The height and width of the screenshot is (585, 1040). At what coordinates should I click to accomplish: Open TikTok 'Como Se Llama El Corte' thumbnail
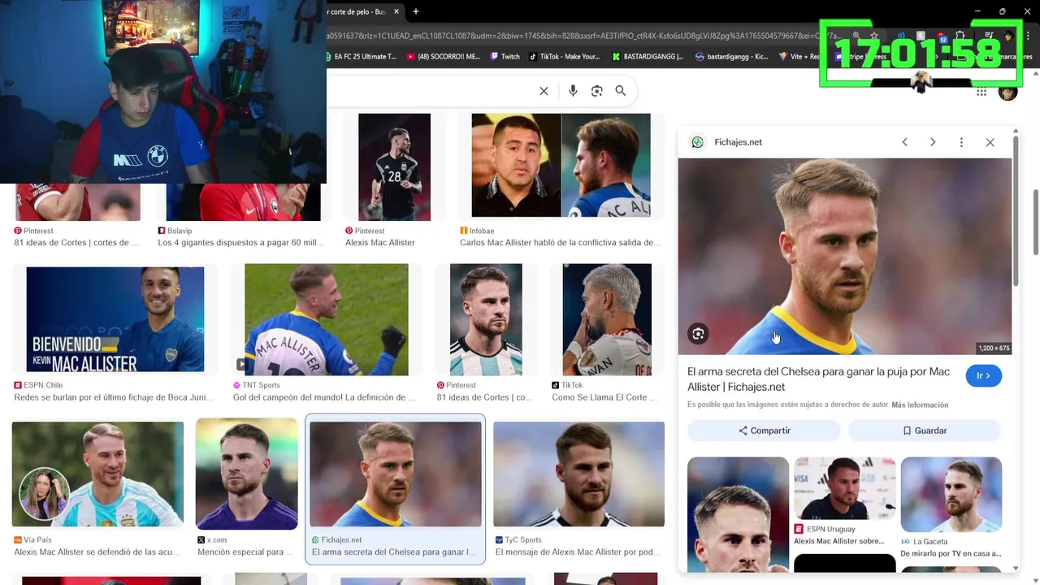607,319
